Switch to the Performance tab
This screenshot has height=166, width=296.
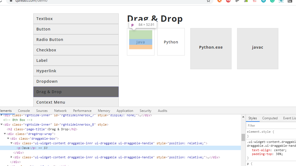[x=82, y=111]
